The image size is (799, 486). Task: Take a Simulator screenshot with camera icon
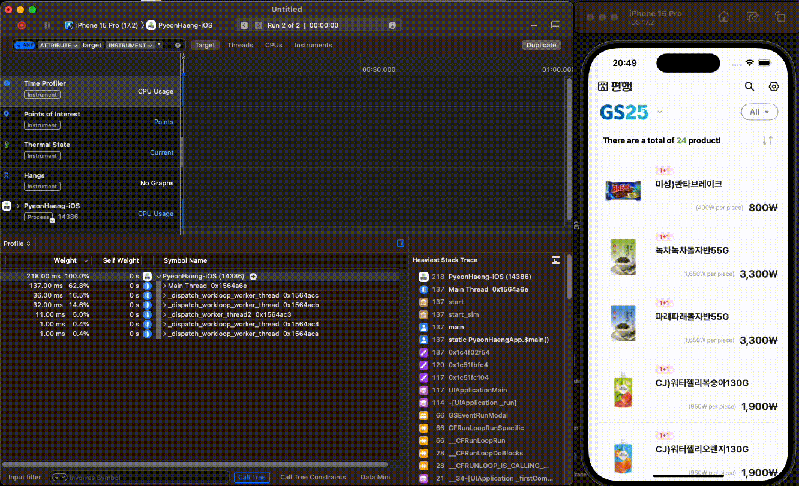pos(753,17)
